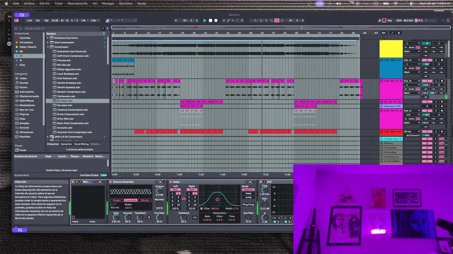Toggle MIDI Map Mode
This screenshot has width=453, height=254.
(x=399, y=20)
